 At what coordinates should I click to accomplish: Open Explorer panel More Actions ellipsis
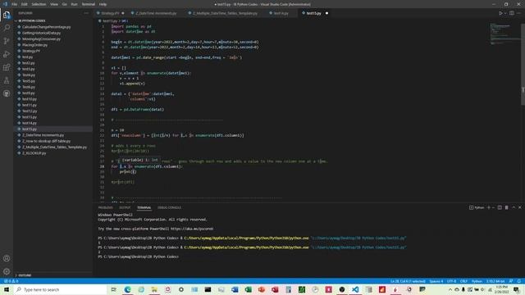86,13
